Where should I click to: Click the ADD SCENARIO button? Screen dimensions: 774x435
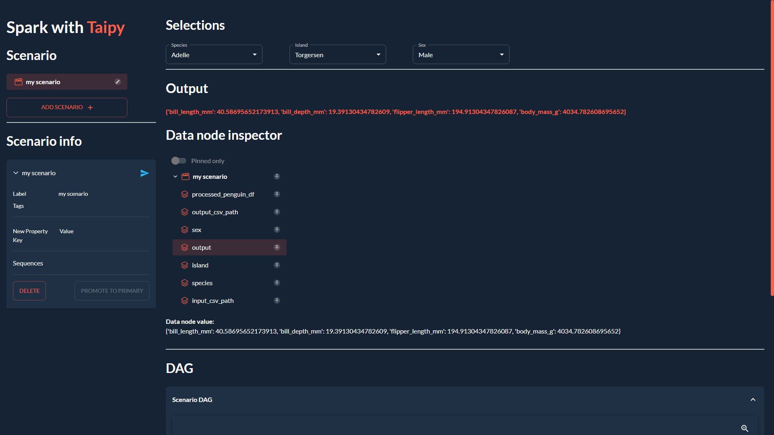coord(67,108)
